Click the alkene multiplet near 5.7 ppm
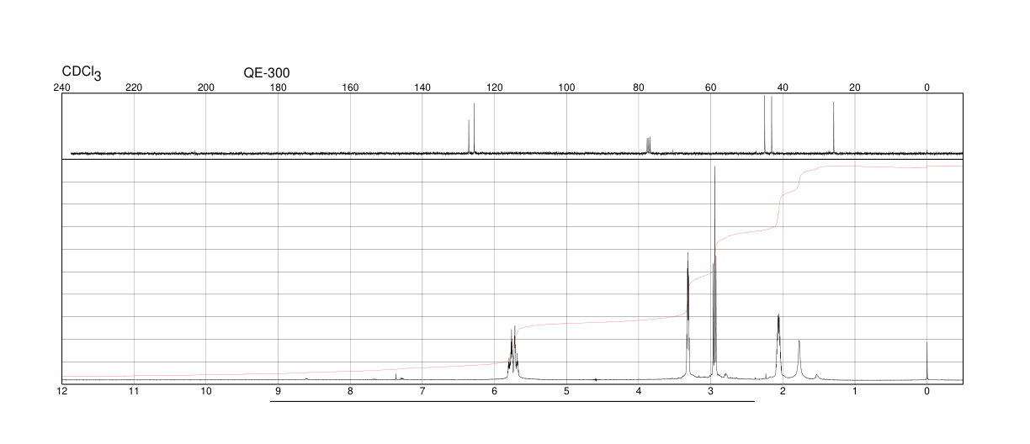Viewport: 1030px width, 444px height. coord(513,353)
